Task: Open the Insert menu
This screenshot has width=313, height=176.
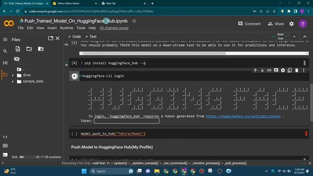Action: point(52,28)
